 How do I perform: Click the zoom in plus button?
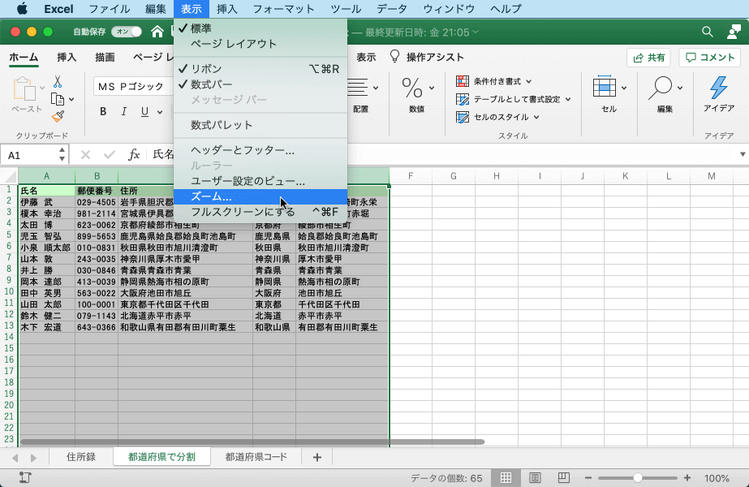pyautogui.click(x=687, y=478)
